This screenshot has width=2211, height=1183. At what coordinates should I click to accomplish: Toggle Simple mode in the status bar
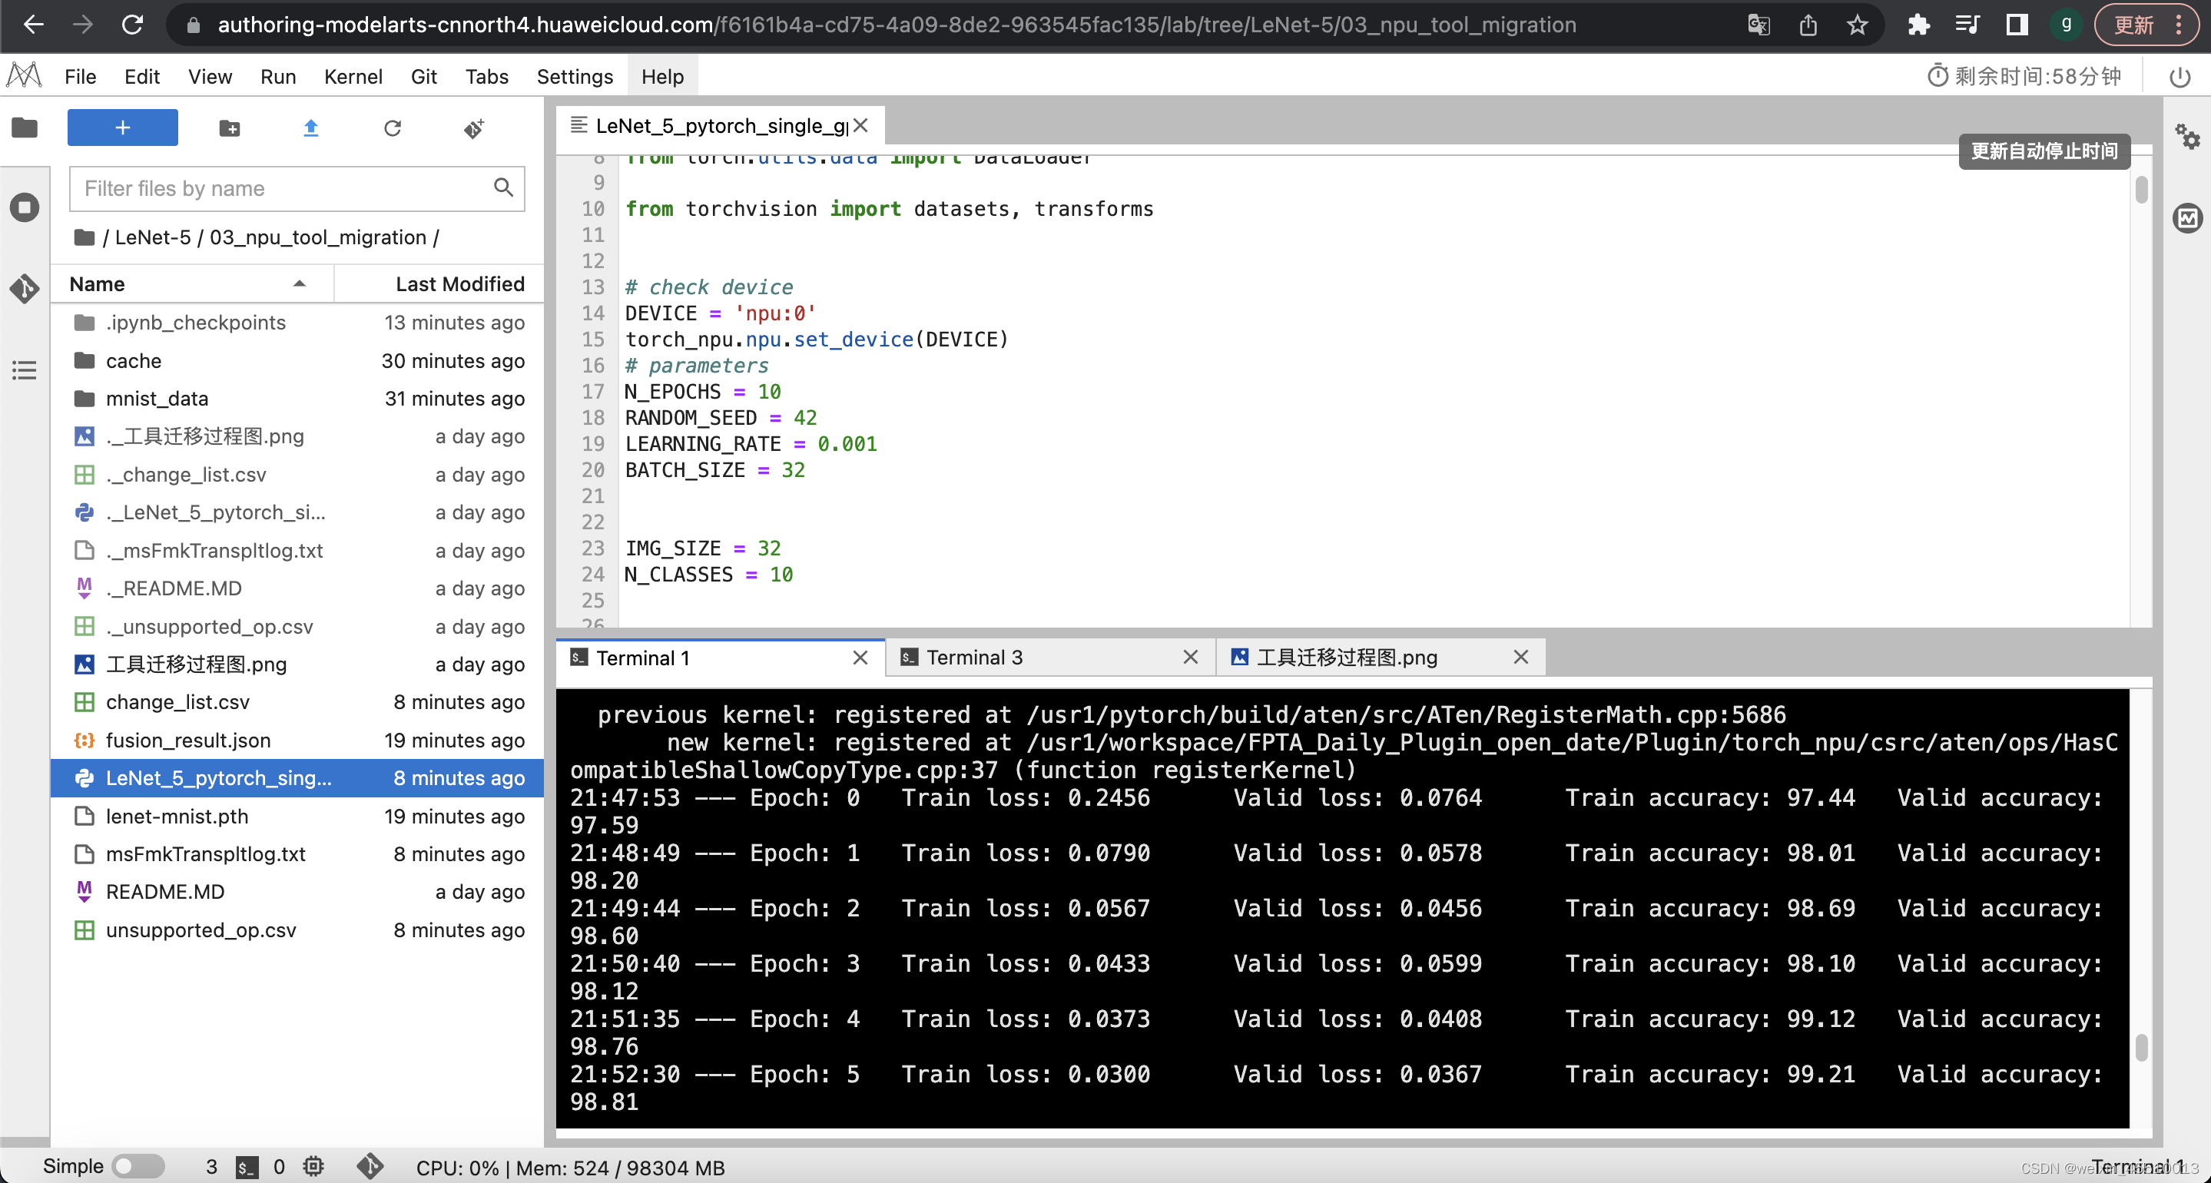[x=140, y=1166]
